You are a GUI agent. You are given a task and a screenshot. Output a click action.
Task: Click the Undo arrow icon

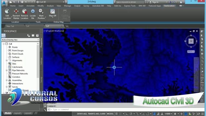point(26,2)
